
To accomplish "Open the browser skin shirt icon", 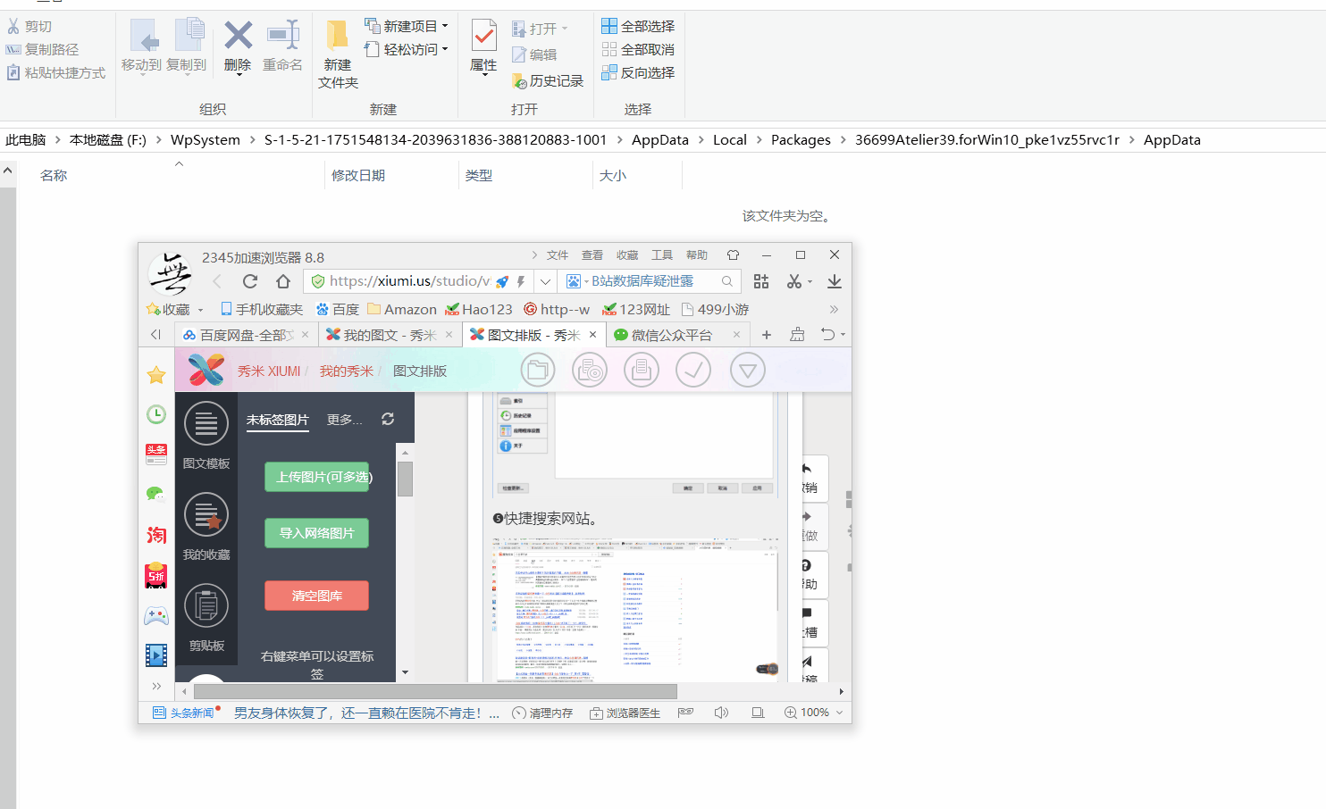I will [x=733, y=255].
